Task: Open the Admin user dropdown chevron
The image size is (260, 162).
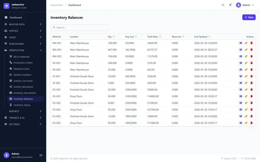Action: tap(253, 5)
